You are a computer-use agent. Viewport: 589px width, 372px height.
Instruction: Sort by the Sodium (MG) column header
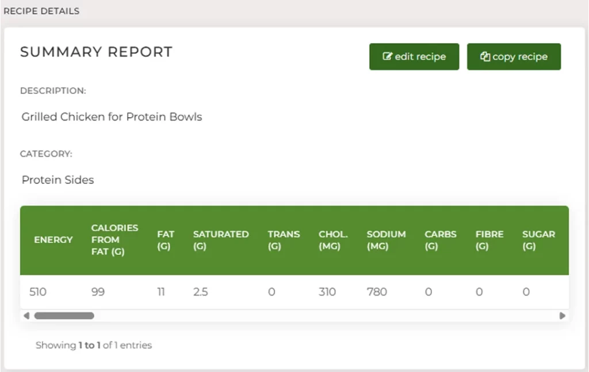pyautogui.click(x=386, y=240)
